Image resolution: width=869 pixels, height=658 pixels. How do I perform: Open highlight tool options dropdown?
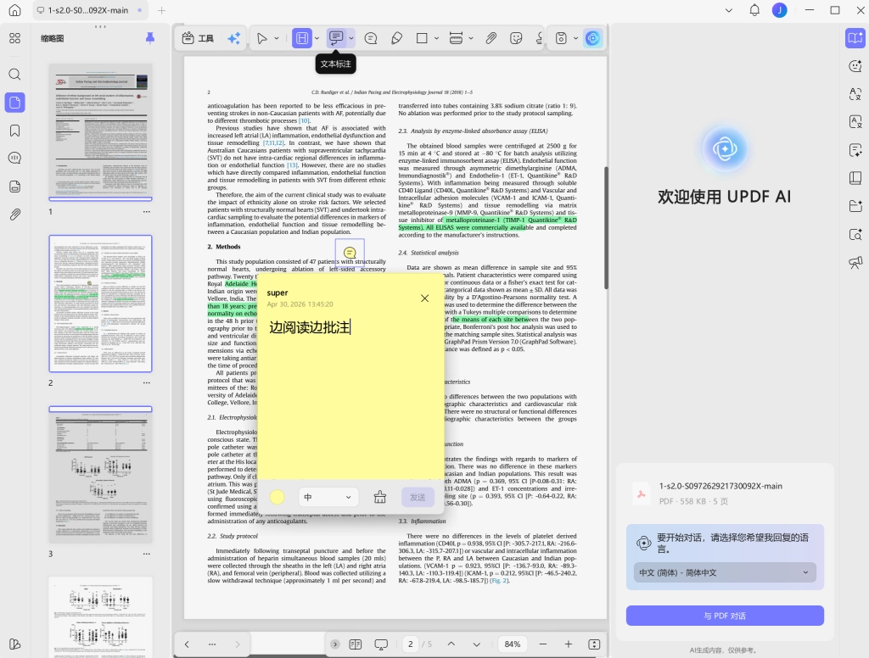tap(317, 38)
